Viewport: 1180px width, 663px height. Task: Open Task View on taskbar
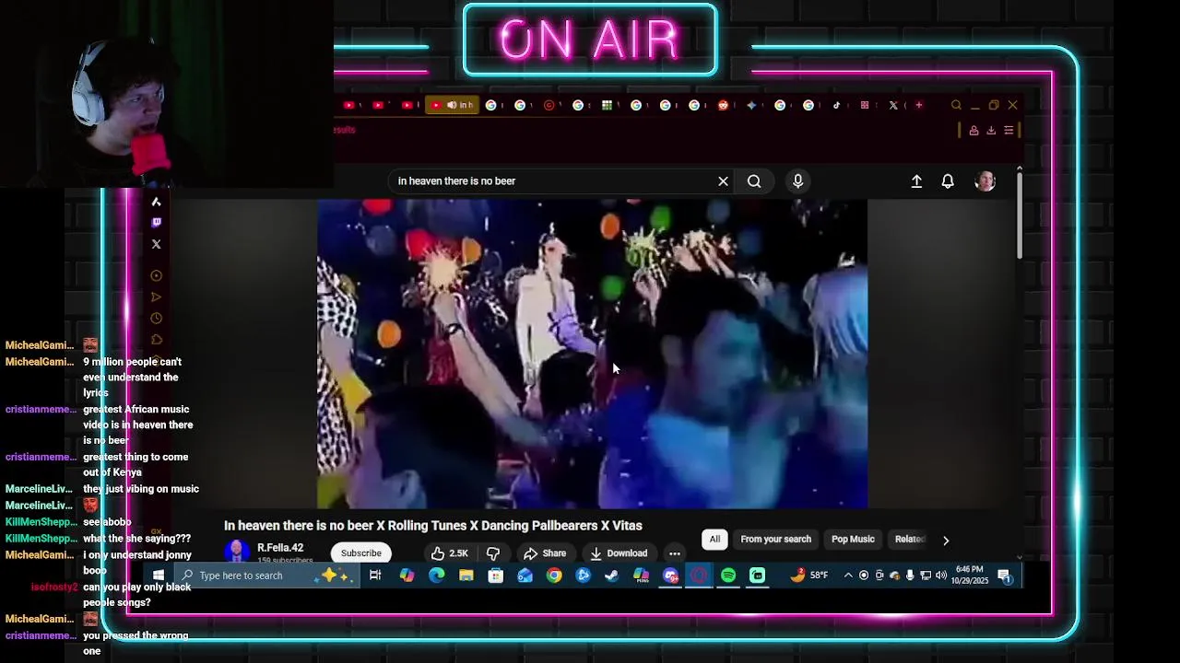click(375, 576)
